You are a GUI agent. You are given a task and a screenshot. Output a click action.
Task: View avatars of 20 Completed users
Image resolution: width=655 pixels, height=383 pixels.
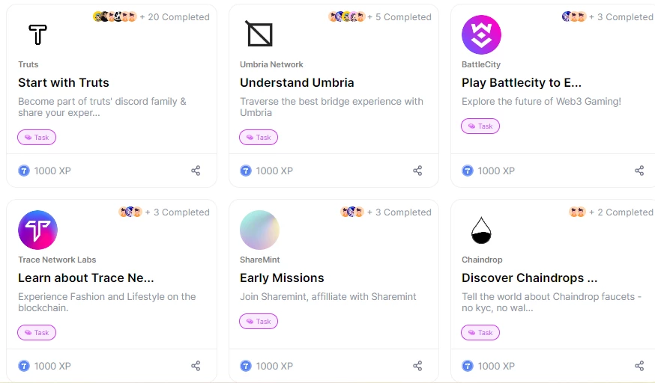click(115, 17)
